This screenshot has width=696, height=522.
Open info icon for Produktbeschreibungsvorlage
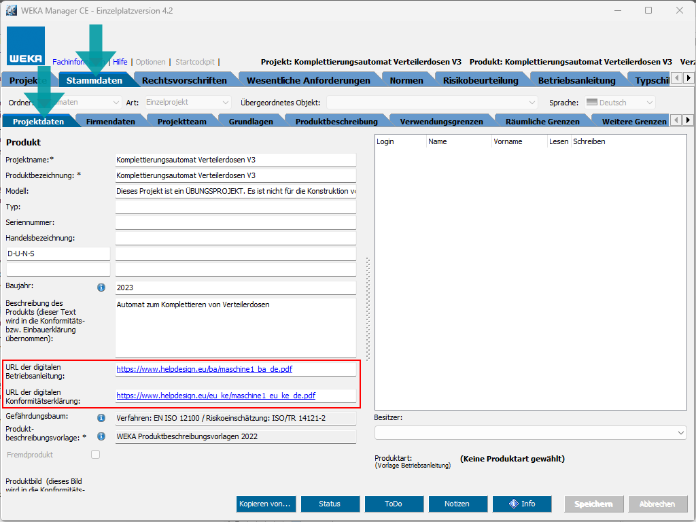click(101, 436)
